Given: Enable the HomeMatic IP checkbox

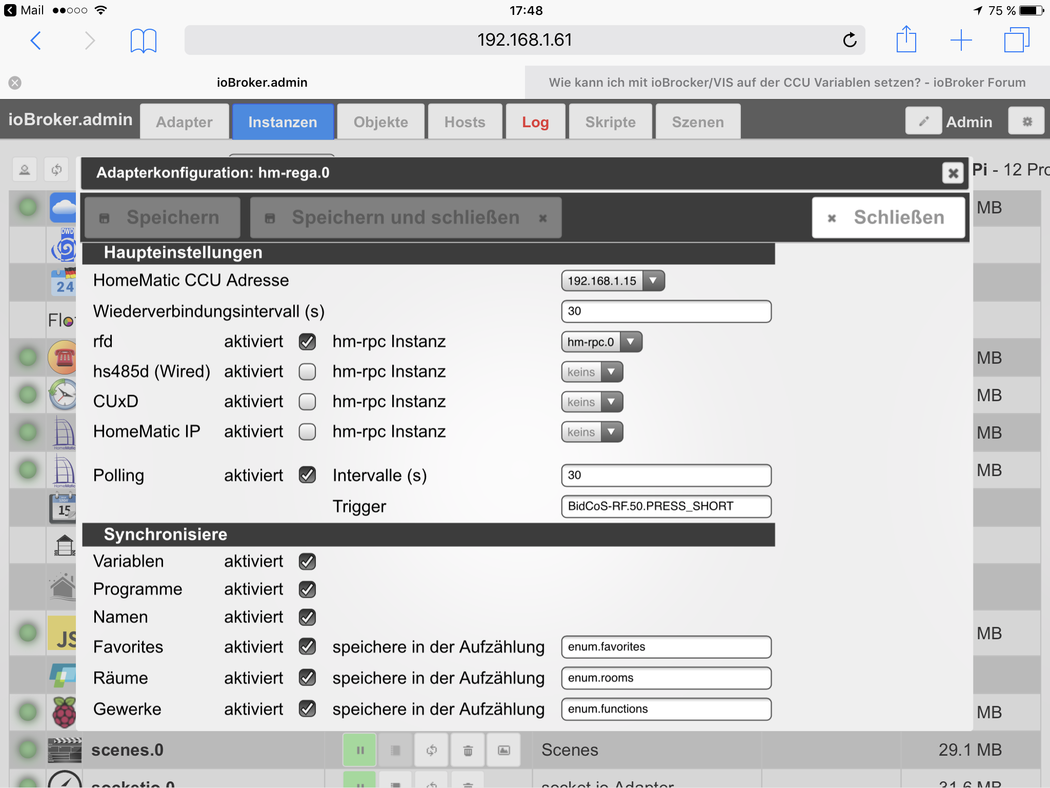Looking at the screenshot, I should tap(307, 431).
